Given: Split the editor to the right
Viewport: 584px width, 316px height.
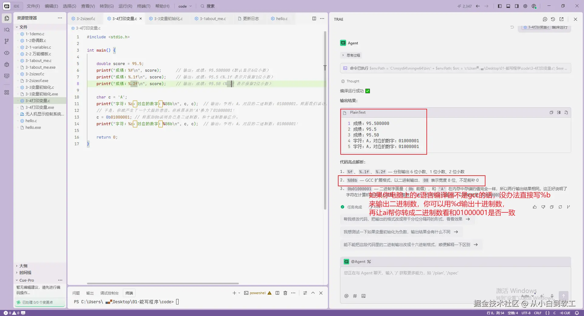Looking at the screenshot, I should tap(314, 19).
